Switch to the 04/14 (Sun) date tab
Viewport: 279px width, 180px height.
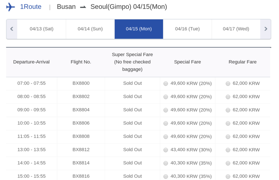pyautogui.click(x=90, y=29)
